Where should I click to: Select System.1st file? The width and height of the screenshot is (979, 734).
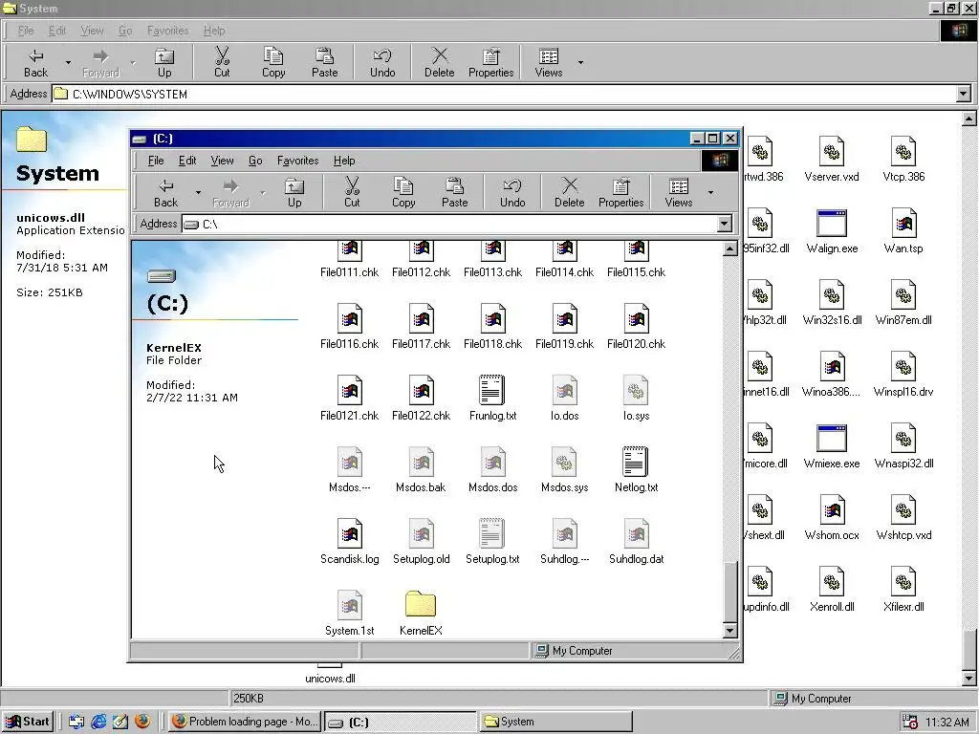pos(350,614)
